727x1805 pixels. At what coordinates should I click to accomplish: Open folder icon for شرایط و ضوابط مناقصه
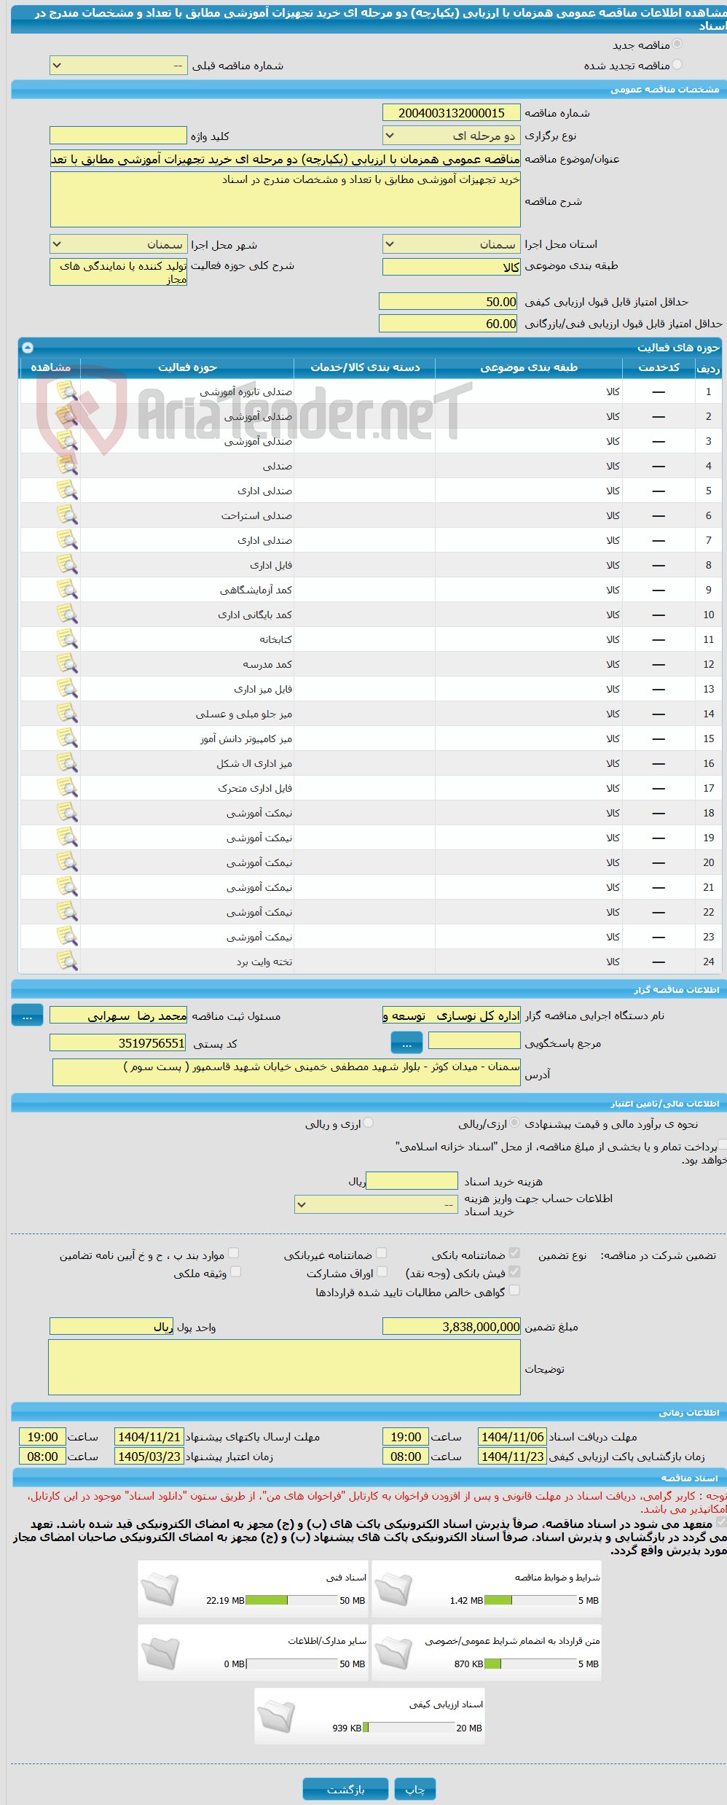pyautogui.click(x=394, y=1588)
